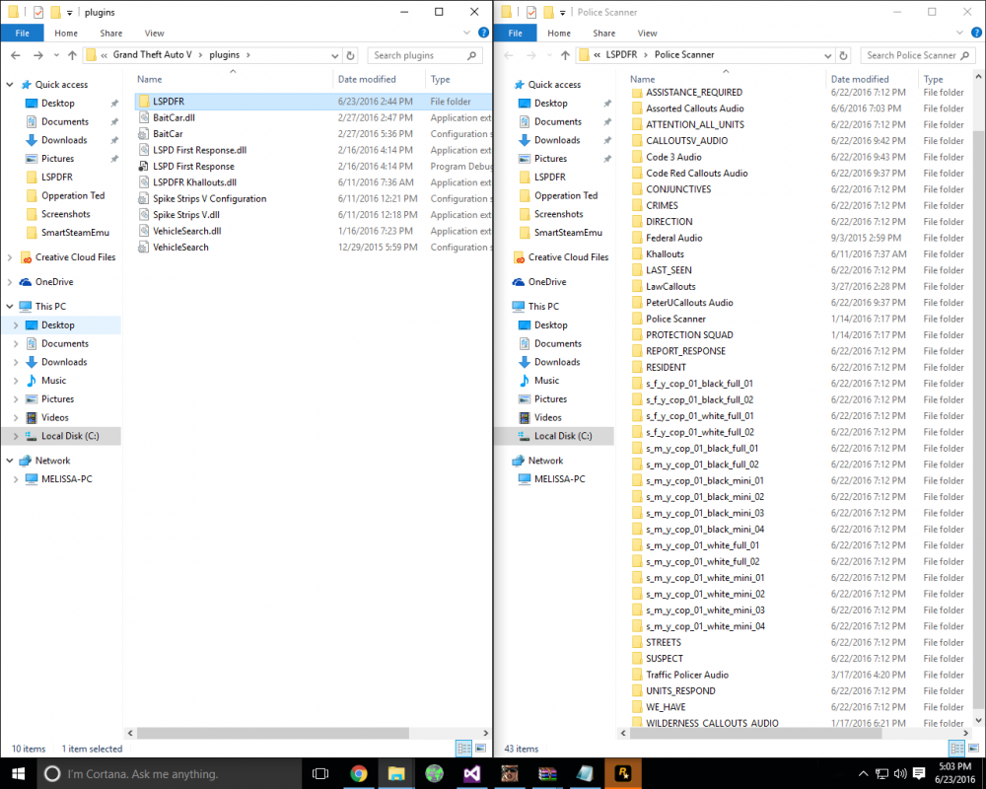Click the volume icon in system tray
Image resolution: width=986 pixels, height=789 pixels.
[900, 773]
